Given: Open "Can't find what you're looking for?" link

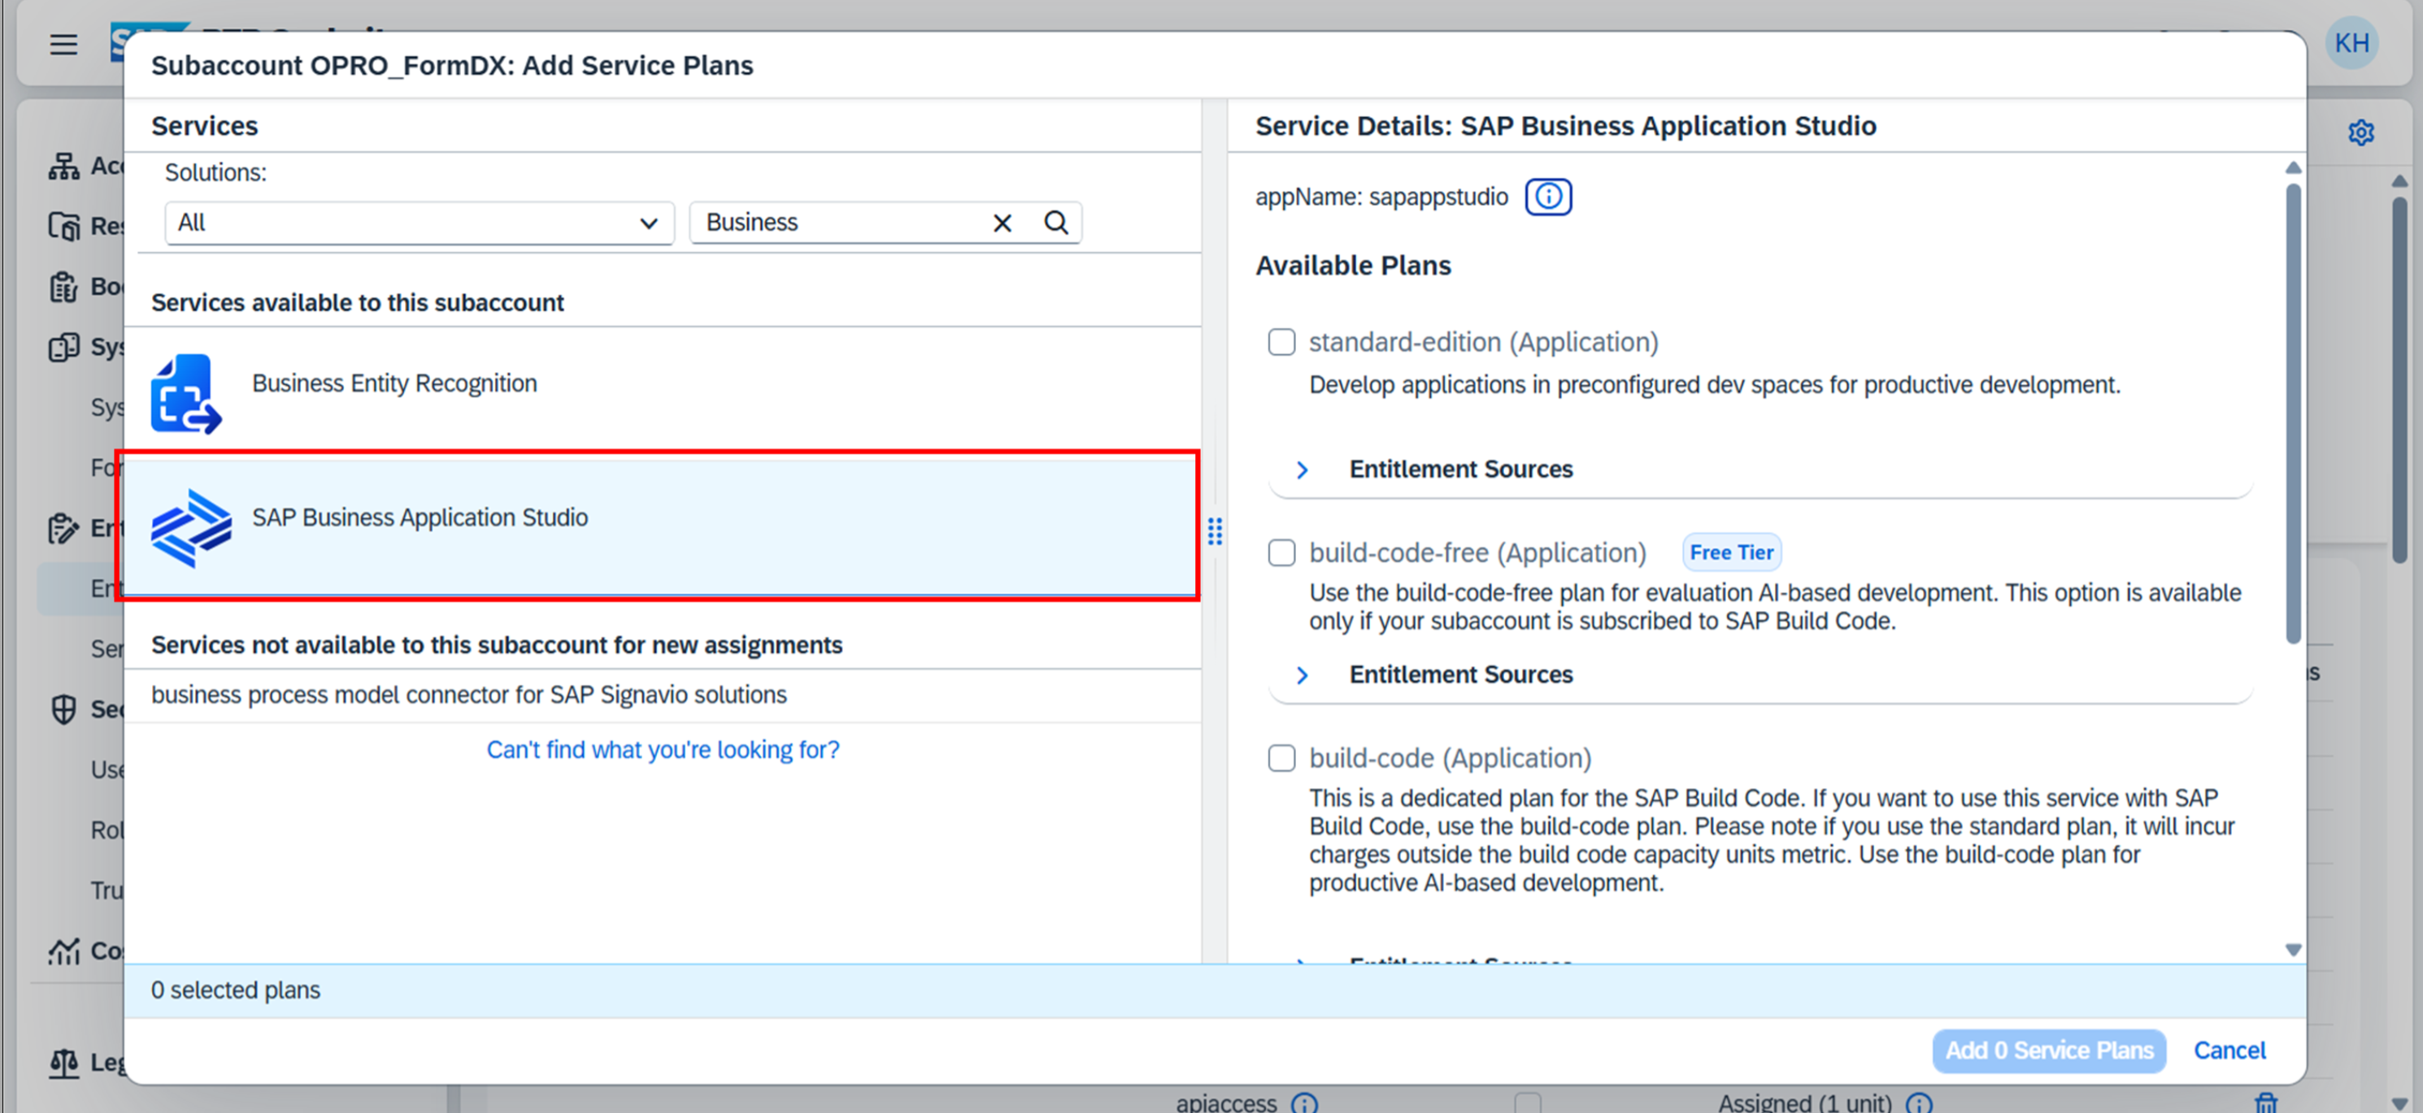Looking at the screenshot, I should (x=662, y=749).
